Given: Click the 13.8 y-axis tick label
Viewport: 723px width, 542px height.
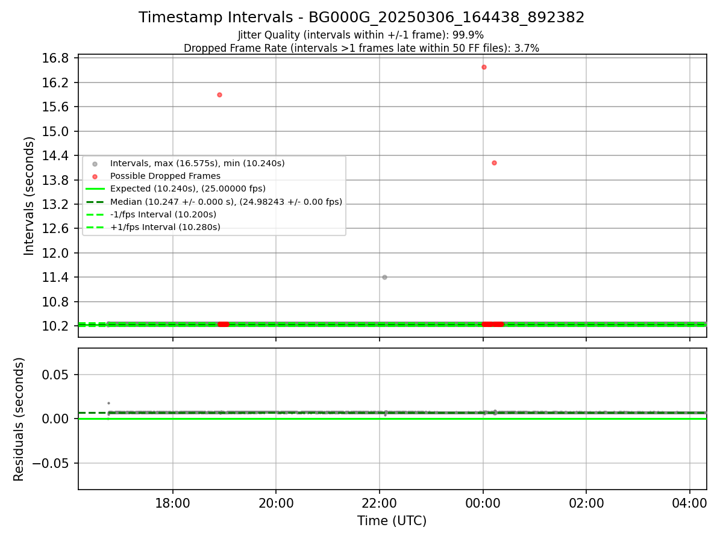Looking at the screenshot, I should (x=57, y=180).
